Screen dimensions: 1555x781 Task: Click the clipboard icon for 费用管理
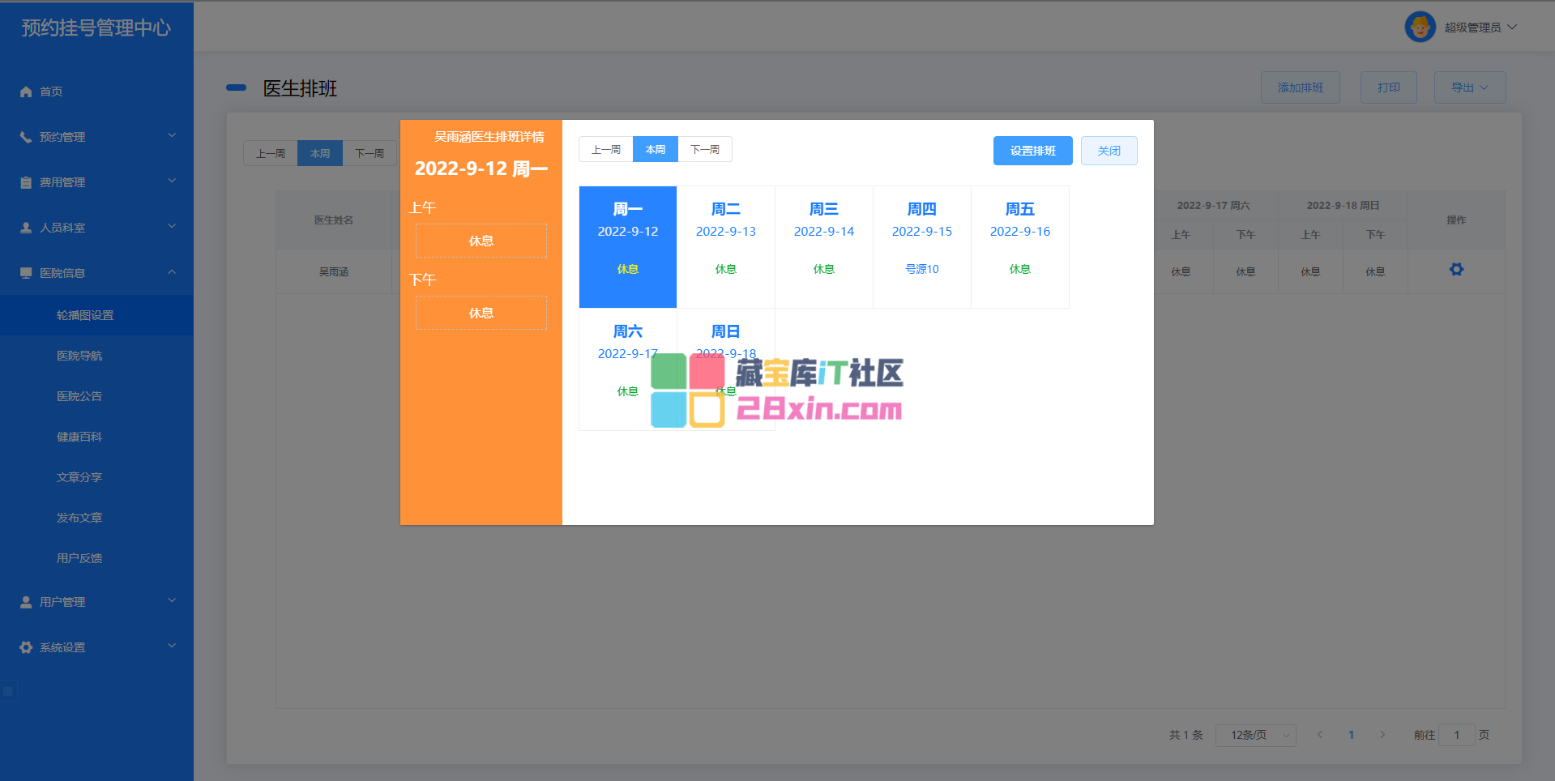click(26, 182)
